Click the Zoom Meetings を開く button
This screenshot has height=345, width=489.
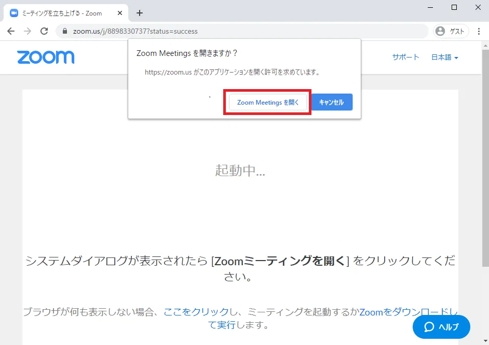(268, 103)
